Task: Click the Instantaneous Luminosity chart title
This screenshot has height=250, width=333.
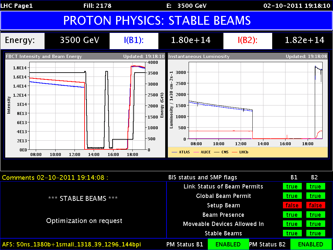Action: tap(199, 57)
